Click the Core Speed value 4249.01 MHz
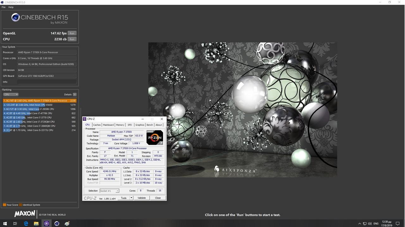 (x=110, y=172)
